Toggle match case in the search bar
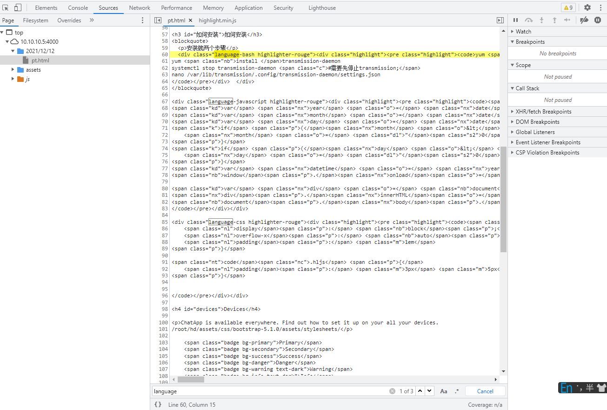 click(x=444, y=391)
